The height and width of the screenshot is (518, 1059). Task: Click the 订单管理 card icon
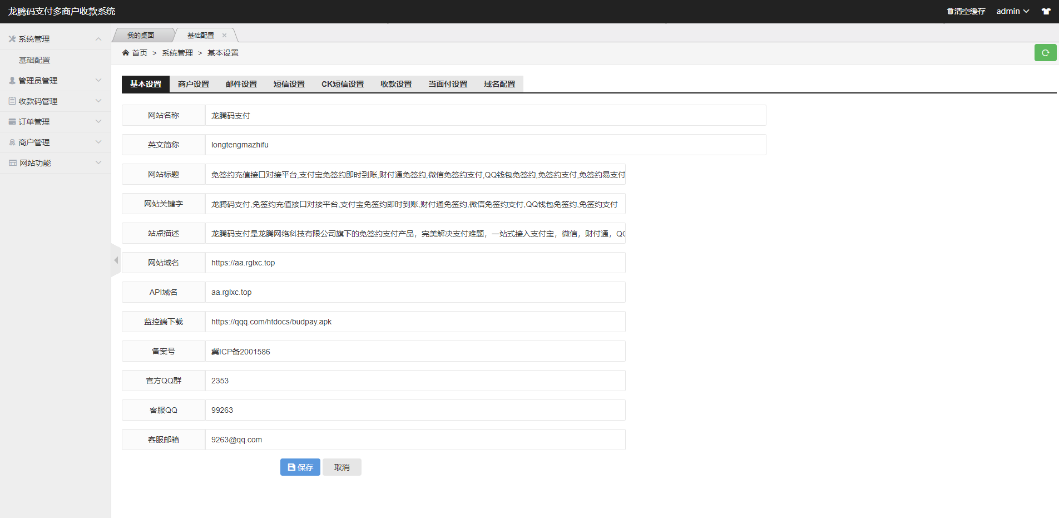pos(11,121)
